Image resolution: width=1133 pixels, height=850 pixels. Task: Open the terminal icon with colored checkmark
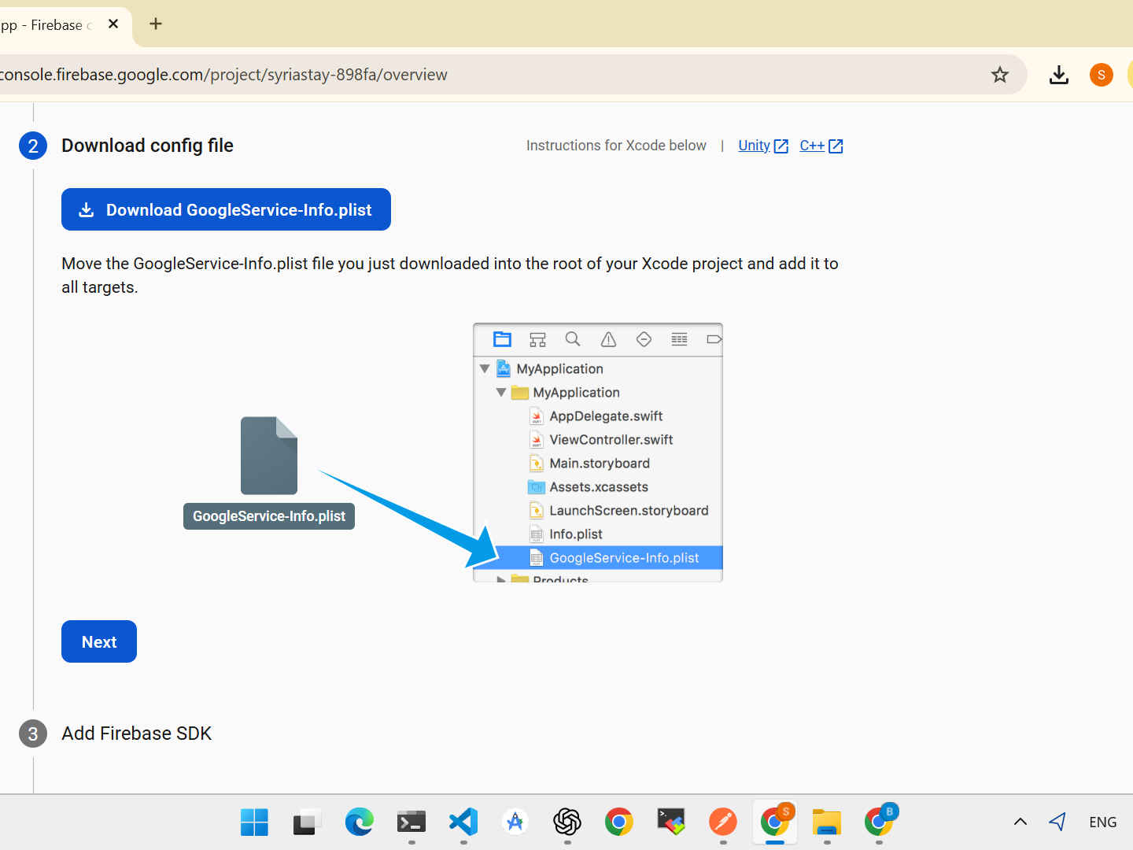tap(671, 822)
